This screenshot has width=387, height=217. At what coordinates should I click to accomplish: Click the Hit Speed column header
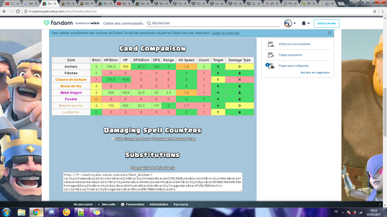pos(186,60)
